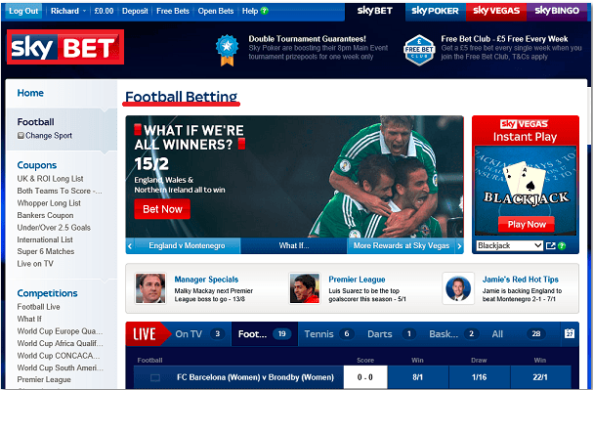This screenshot has width=593, height=433.
Task: Open the Free Bets link
Action: (173, 11)
